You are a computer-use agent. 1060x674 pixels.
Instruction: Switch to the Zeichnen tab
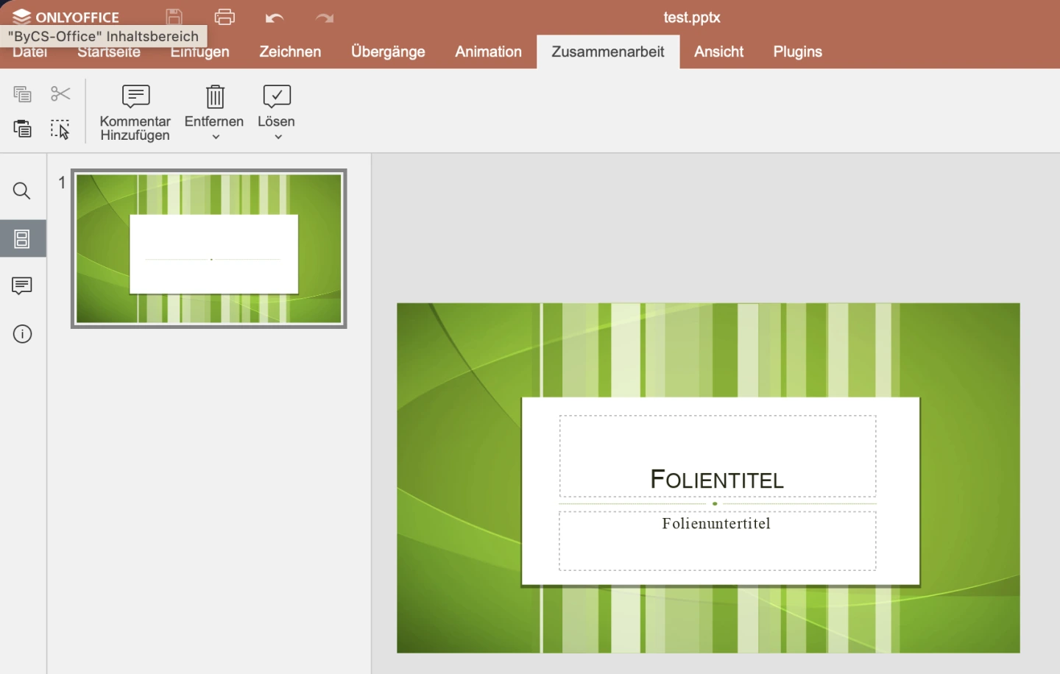tap(290, 52)
